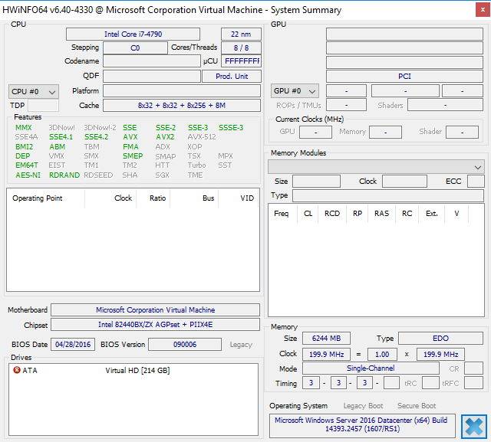This screenshot has height=442, width=491.
Task: Expand the Memory Modules dropdown list
Action: click(x=376, y=166)
